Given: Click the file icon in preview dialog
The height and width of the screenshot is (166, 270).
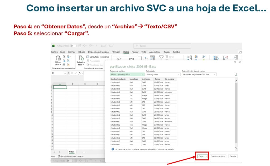Looking at the screenshot, I should point(236,74).
